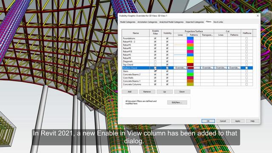The width and height of the screenshot is (272, 153).
Task: Enable the Diagonals filter checkbox
Action: (155, 61)
